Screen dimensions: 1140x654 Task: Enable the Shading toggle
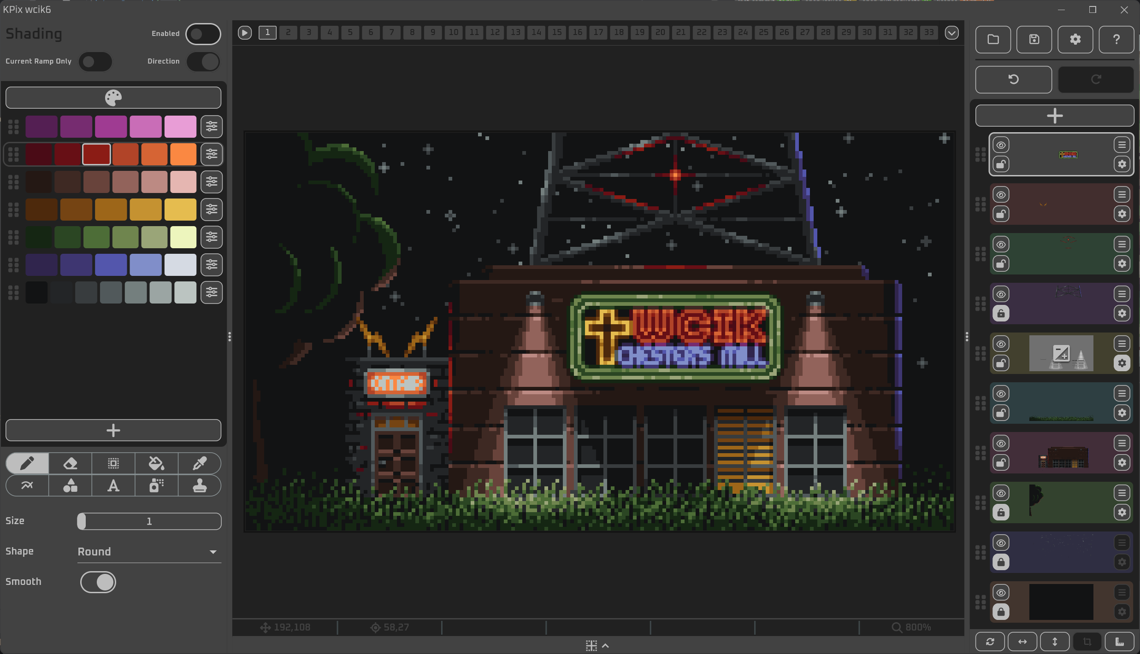(203, 34)
